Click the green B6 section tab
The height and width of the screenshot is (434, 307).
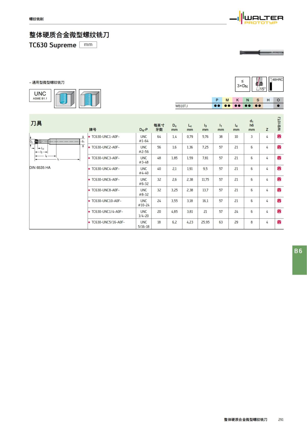[299, 260]
